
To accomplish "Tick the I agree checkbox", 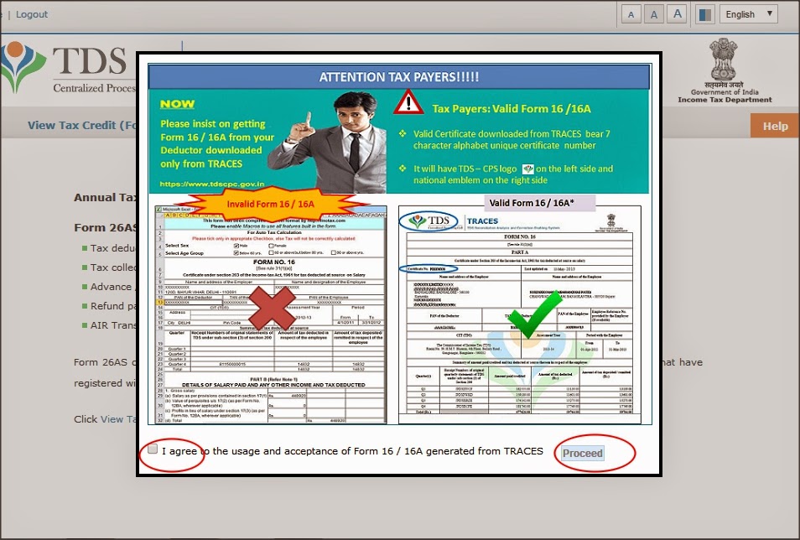I will point(153,449).
